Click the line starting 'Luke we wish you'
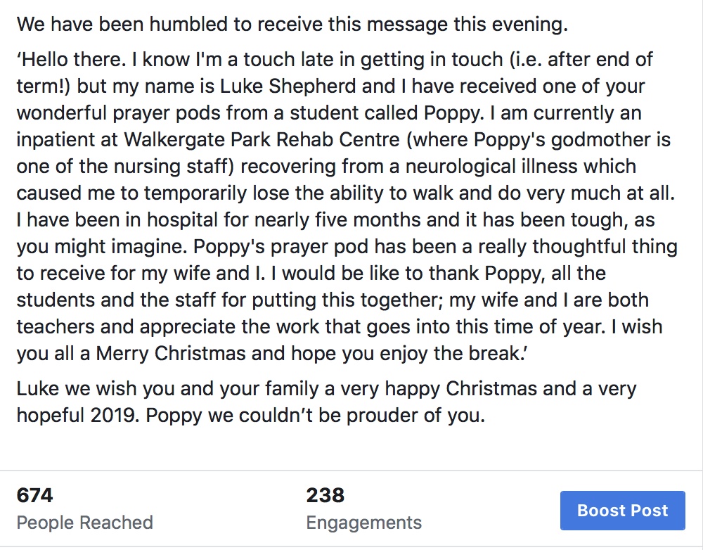The width and height of the screenshot is (703, 550). (326, 389)
